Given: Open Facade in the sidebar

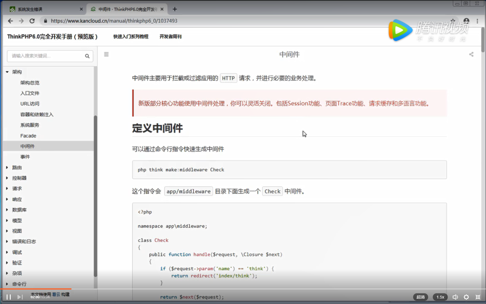Looking at the screenshot, I should tap(28, 136).
